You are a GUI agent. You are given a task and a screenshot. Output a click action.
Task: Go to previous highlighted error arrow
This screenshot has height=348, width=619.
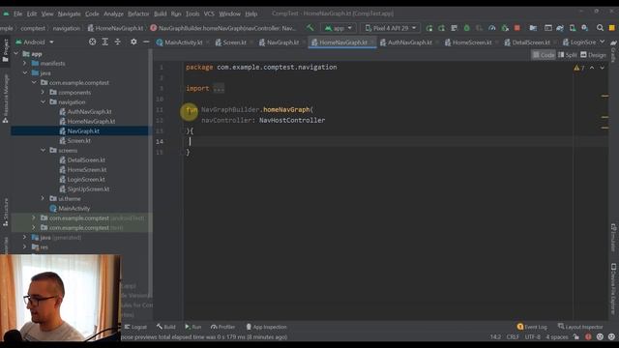(592, 68)
